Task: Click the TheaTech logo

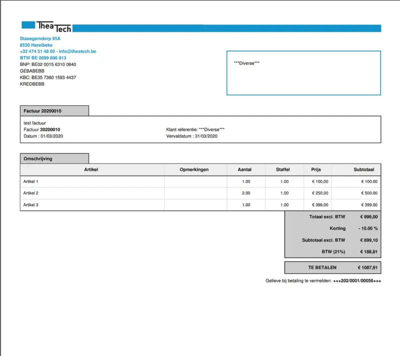Action: (x=46, y=27)
